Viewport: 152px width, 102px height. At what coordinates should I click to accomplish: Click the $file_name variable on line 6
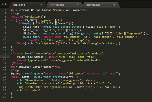click(31, 27)
